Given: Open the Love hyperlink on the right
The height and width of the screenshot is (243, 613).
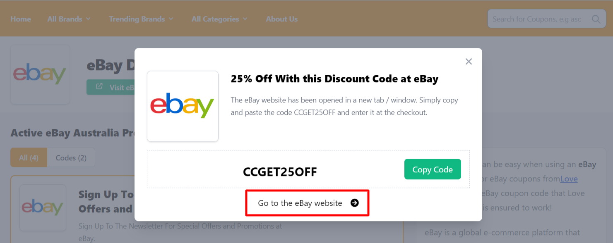Looking at the screenshot, I should coord(569,179).
